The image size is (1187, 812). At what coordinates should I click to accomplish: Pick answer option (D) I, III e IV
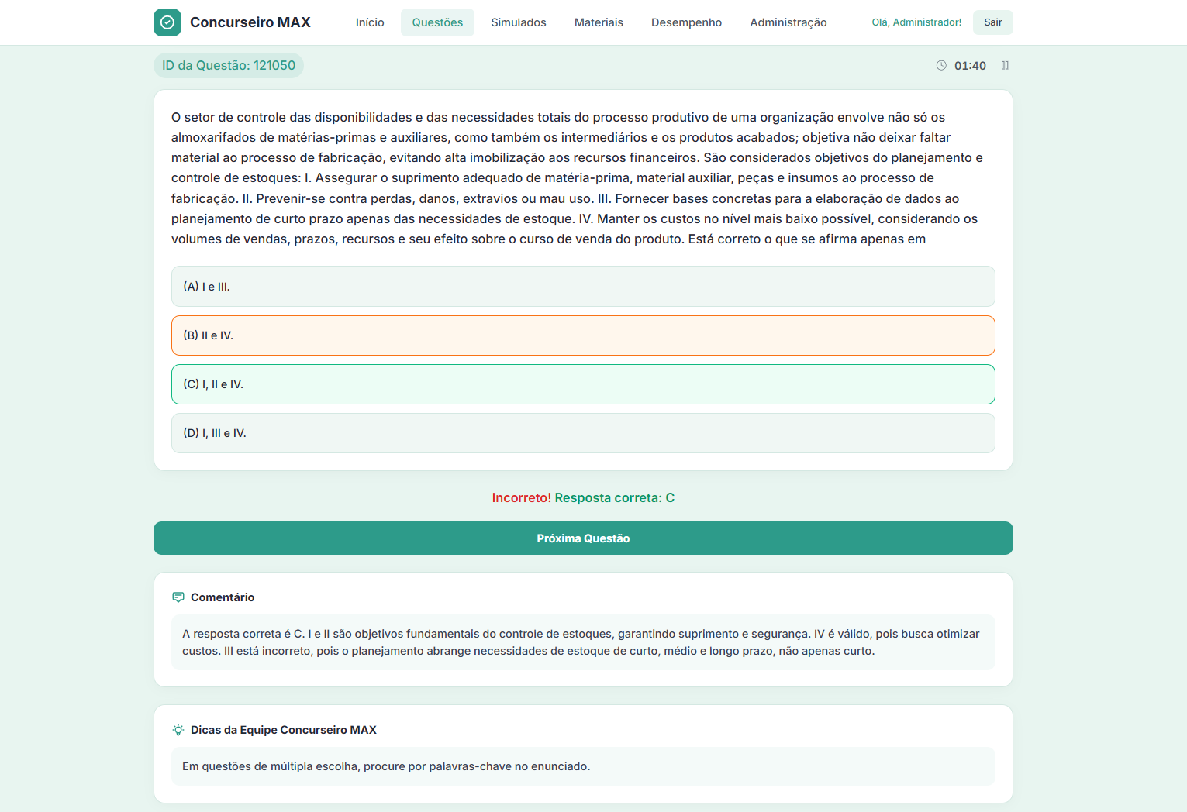pos(582,433)
